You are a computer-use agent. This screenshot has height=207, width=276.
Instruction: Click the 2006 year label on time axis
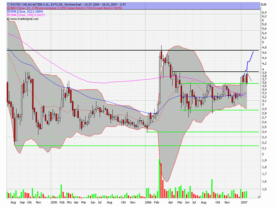[148, 202]
